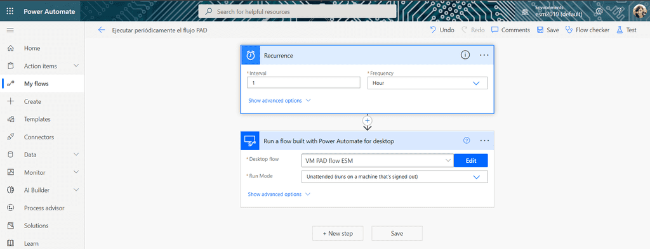The height and width of the screenshot is (249, 650).
Task: Go back using the left arrow icon
Action: (x=102, y=30)
